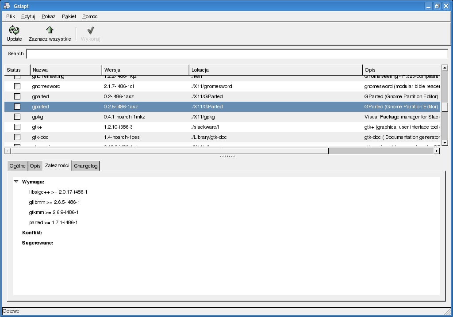Open the Pakiet menu
453x317 pixels.
point(69,16)
